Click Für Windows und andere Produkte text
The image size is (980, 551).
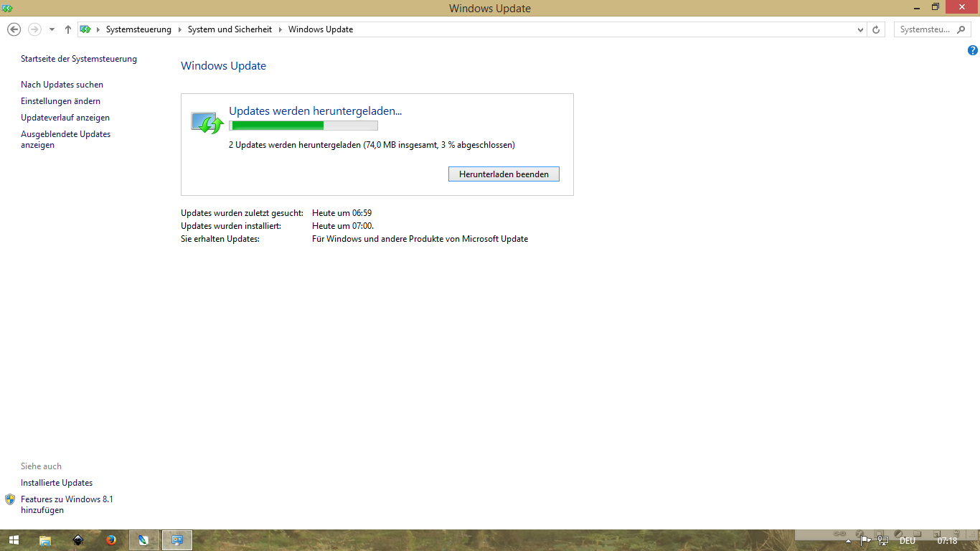[x=420, y=239]
